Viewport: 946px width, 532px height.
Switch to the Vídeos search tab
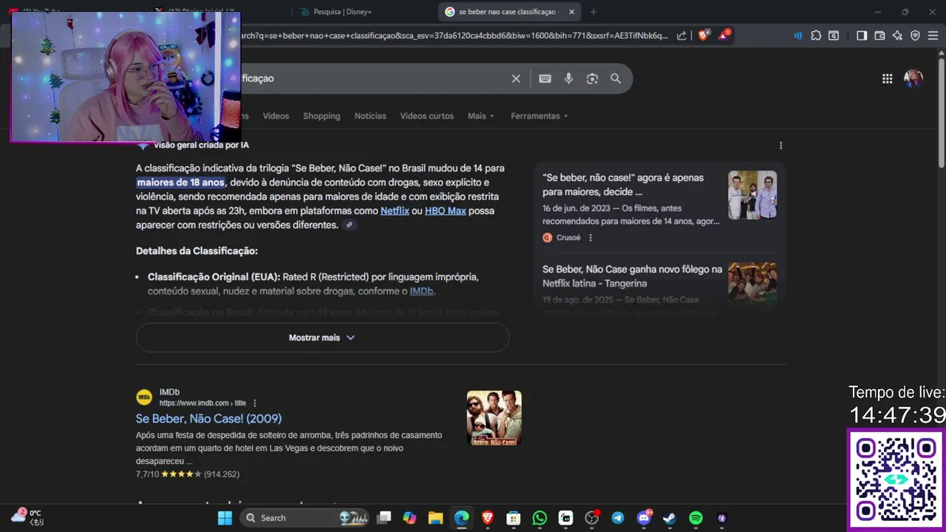(x=276, y=116)
